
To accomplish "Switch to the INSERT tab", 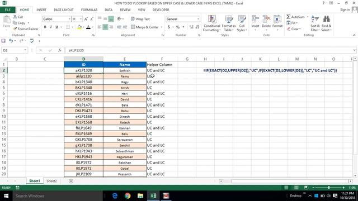I will point(41,10).
